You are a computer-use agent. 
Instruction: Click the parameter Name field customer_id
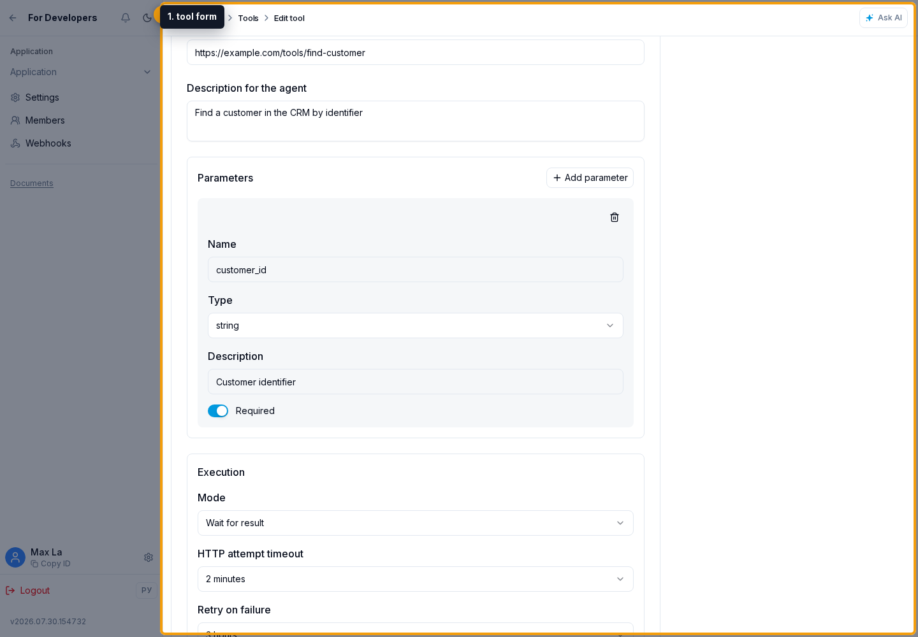(416, 269)
